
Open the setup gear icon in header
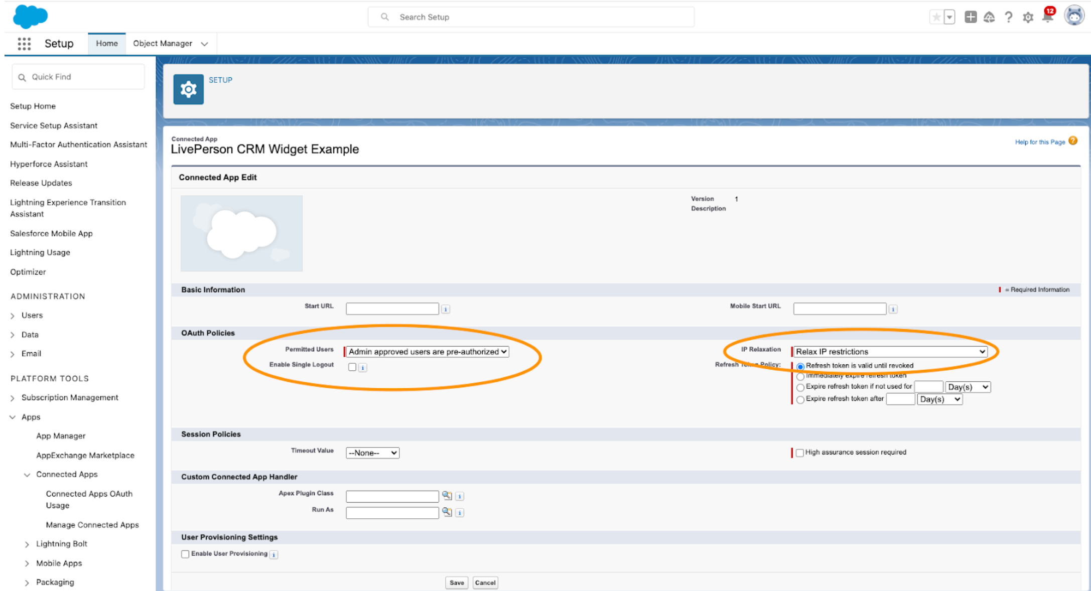[1028, 18]
